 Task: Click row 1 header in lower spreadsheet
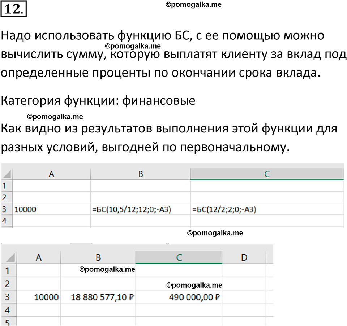coord(9,270)
